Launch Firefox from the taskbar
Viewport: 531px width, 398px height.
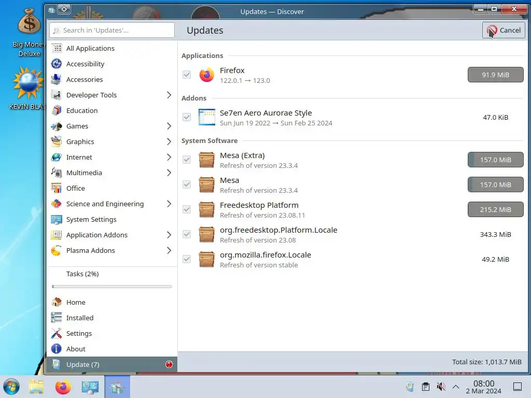coord(63,387)
